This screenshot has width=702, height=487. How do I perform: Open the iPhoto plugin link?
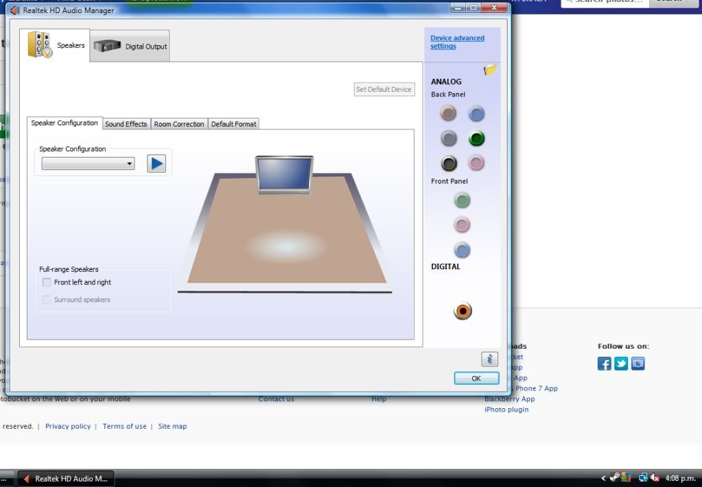(506, 410)
